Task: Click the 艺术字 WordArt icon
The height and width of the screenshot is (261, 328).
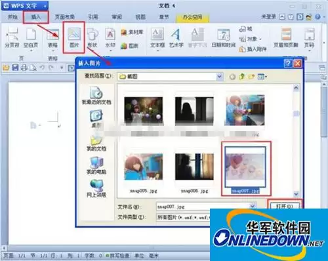Action: click(176, 38)
